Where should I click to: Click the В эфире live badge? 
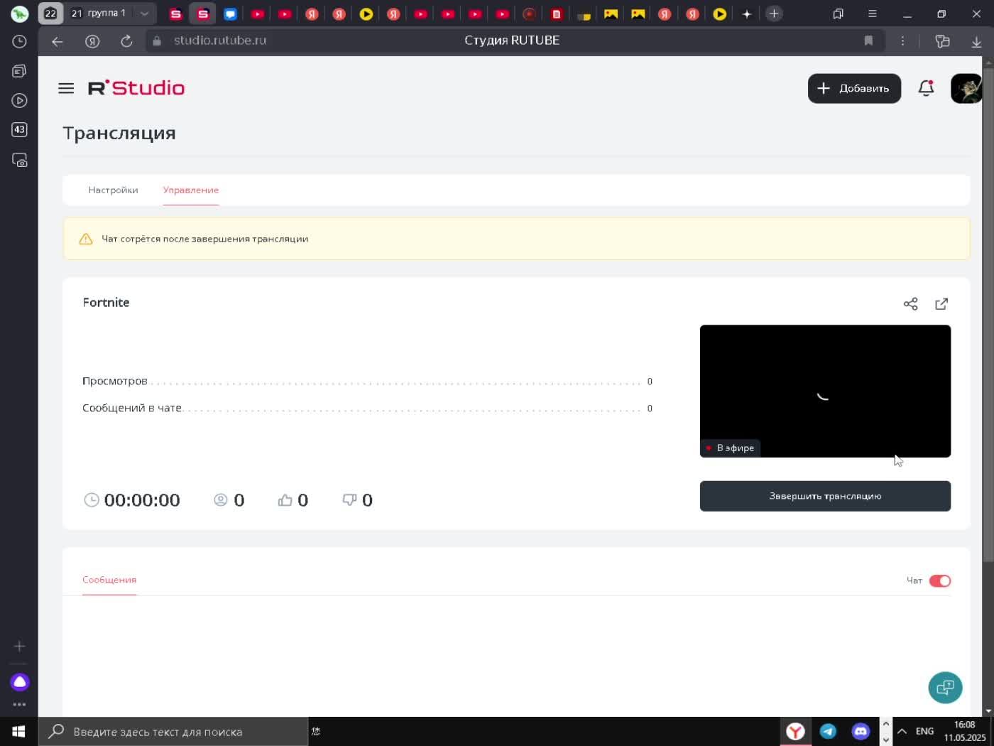pos(730,448)
